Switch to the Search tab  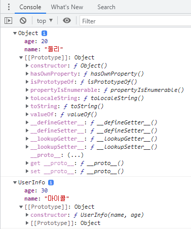106,7
